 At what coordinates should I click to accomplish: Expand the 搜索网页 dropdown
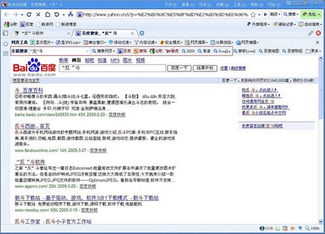pyautogui.click(x=103, y=51)
